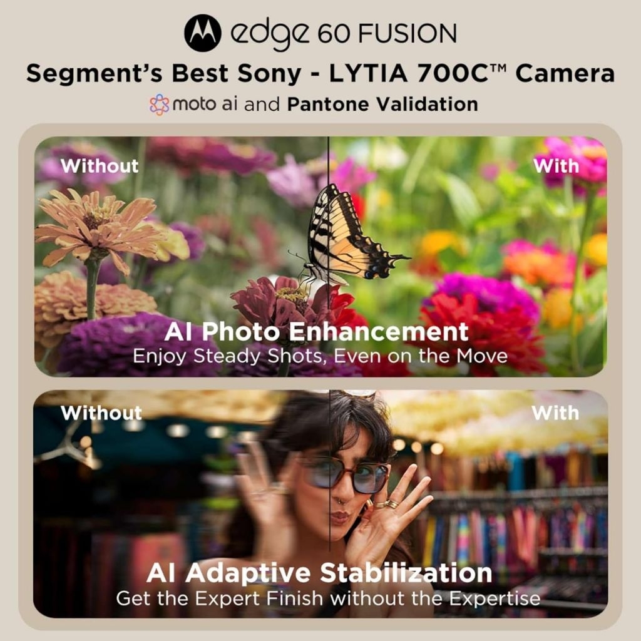
Task: Click the Sony LYTIA 700C Camera headline
Action: point(320,74)
